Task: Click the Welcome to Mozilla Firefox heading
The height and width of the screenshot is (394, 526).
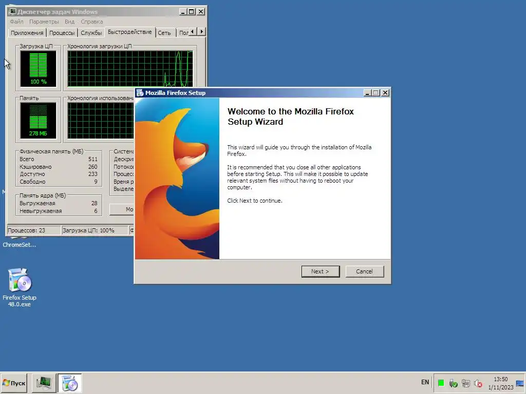Action: 291,116
